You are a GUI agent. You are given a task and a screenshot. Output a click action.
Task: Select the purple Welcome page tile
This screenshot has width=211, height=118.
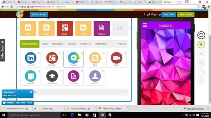pos(102,29)
